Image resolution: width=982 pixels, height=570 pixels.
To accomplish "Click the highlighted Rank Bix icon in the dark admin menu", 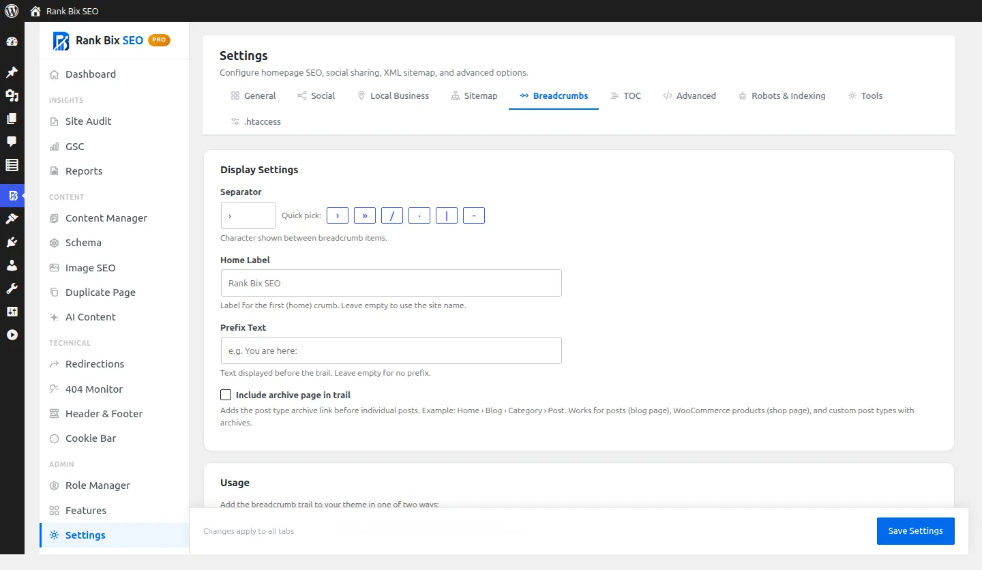I will [x=12, y=196].
